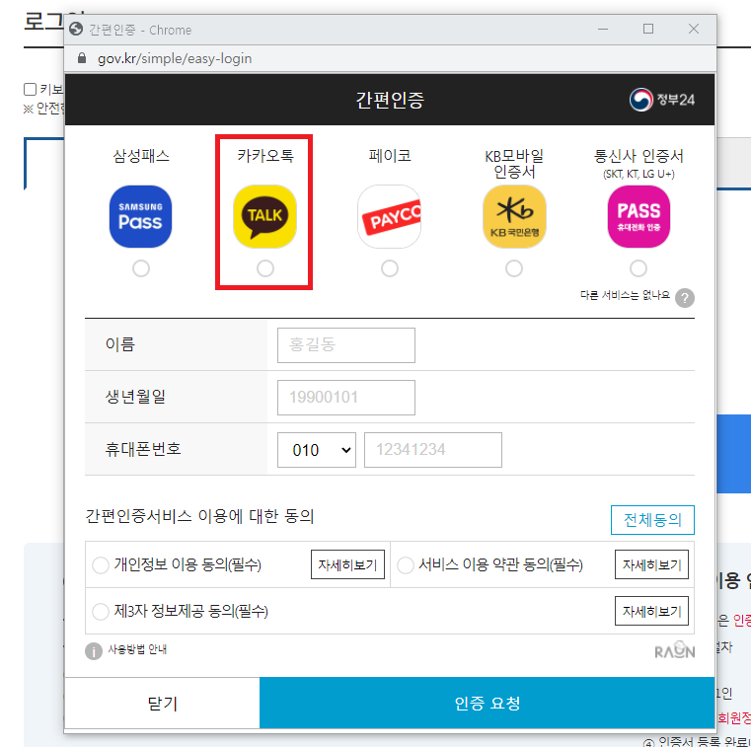The image size is (751, 747).
Task: Click the 정부24 logo in header
Action: (661, 100)
